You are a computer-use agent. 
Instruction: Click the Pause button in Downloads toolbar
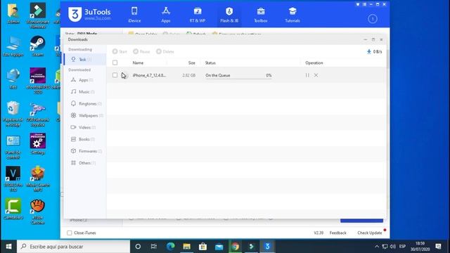tap(141, 51)
